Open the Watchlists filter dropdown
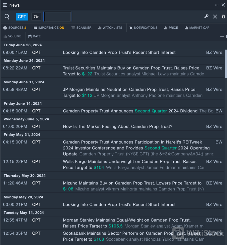The image size is (227, 245). click(110, 28)
